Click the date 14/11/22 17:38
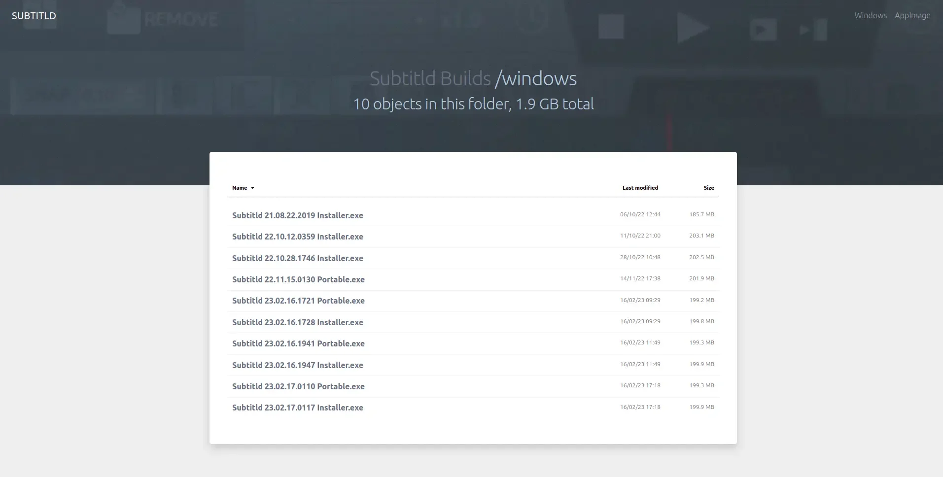Screen dimensions: 943x477 640,278
